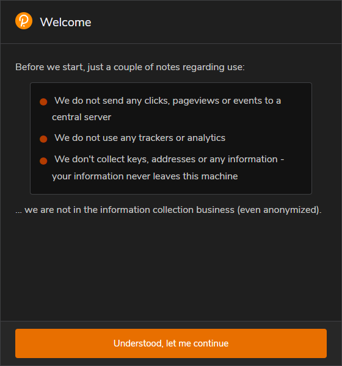
Task: Click the not in information collection business sentence
Action: (169, 210)
